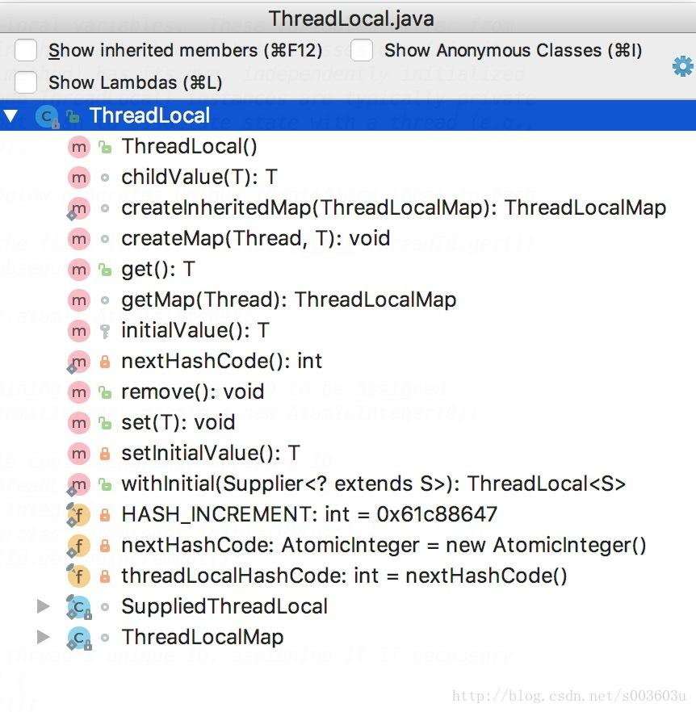
Task: Click method icon beside setInitialValue()
Action: pyautogui.click(x=79, y=454)
